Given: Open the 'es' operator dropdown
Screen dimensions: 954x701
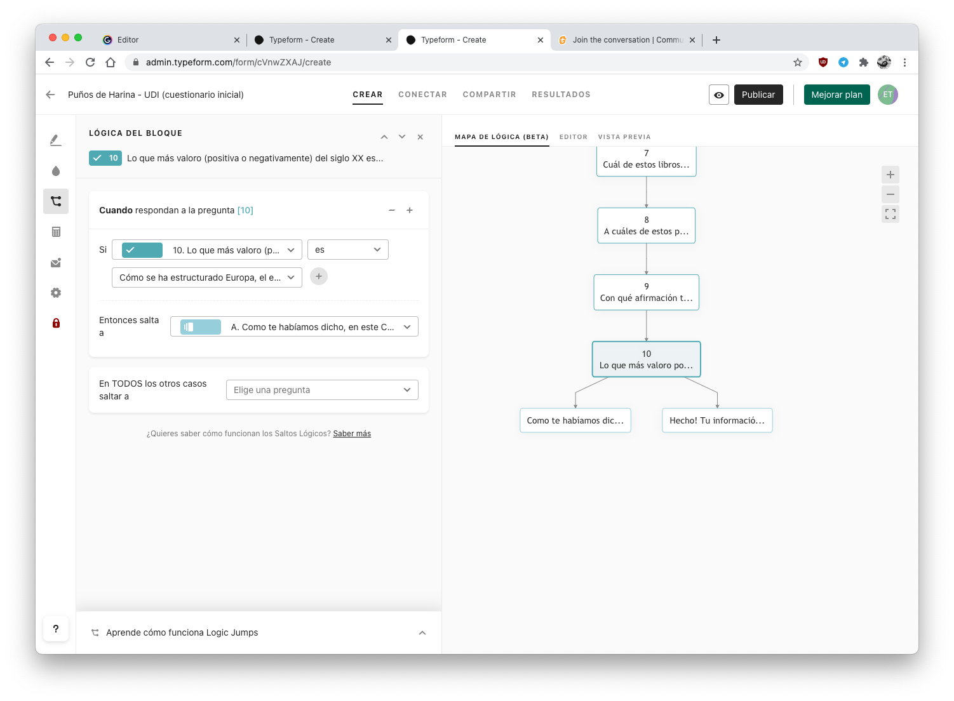Looking at the screenshot, I should click(x=348, y=250).
